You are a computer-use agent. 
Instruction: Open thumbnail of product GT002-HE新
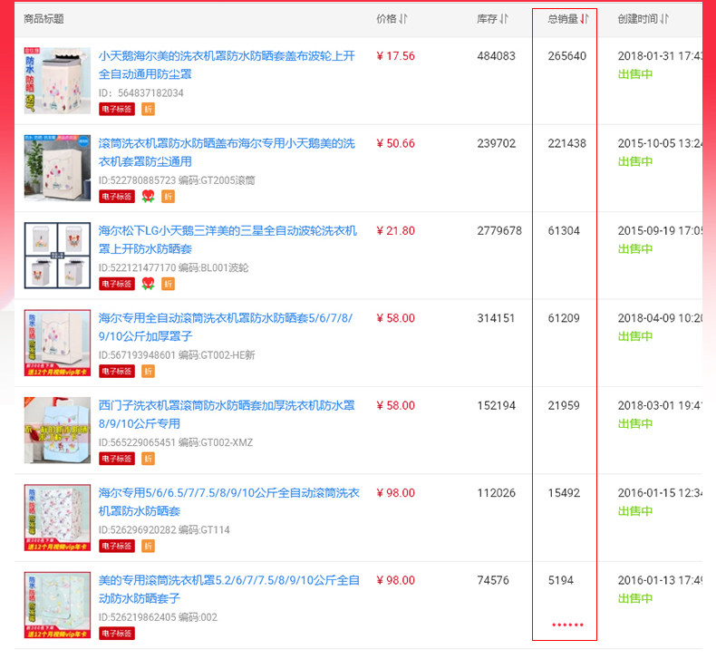(x=57, y=343)
